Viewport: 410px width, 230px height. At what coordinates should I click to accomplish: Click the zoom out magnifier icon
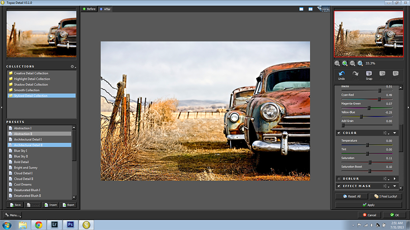pyautogui.click(x=337, y=63)
